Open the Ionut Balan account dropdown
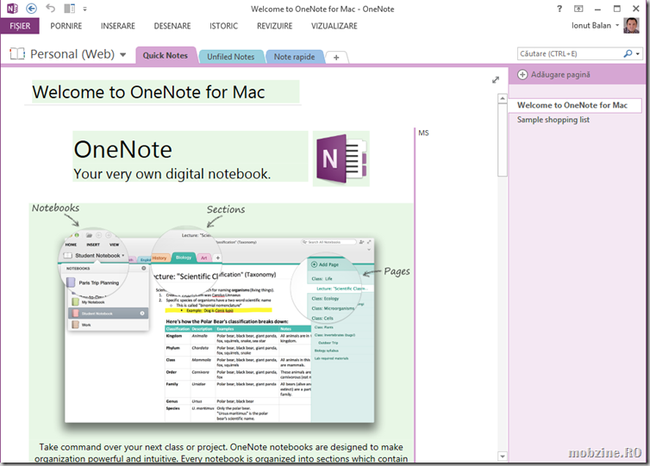The width and height of the screenshot is (650, 466). coord(595,25)
